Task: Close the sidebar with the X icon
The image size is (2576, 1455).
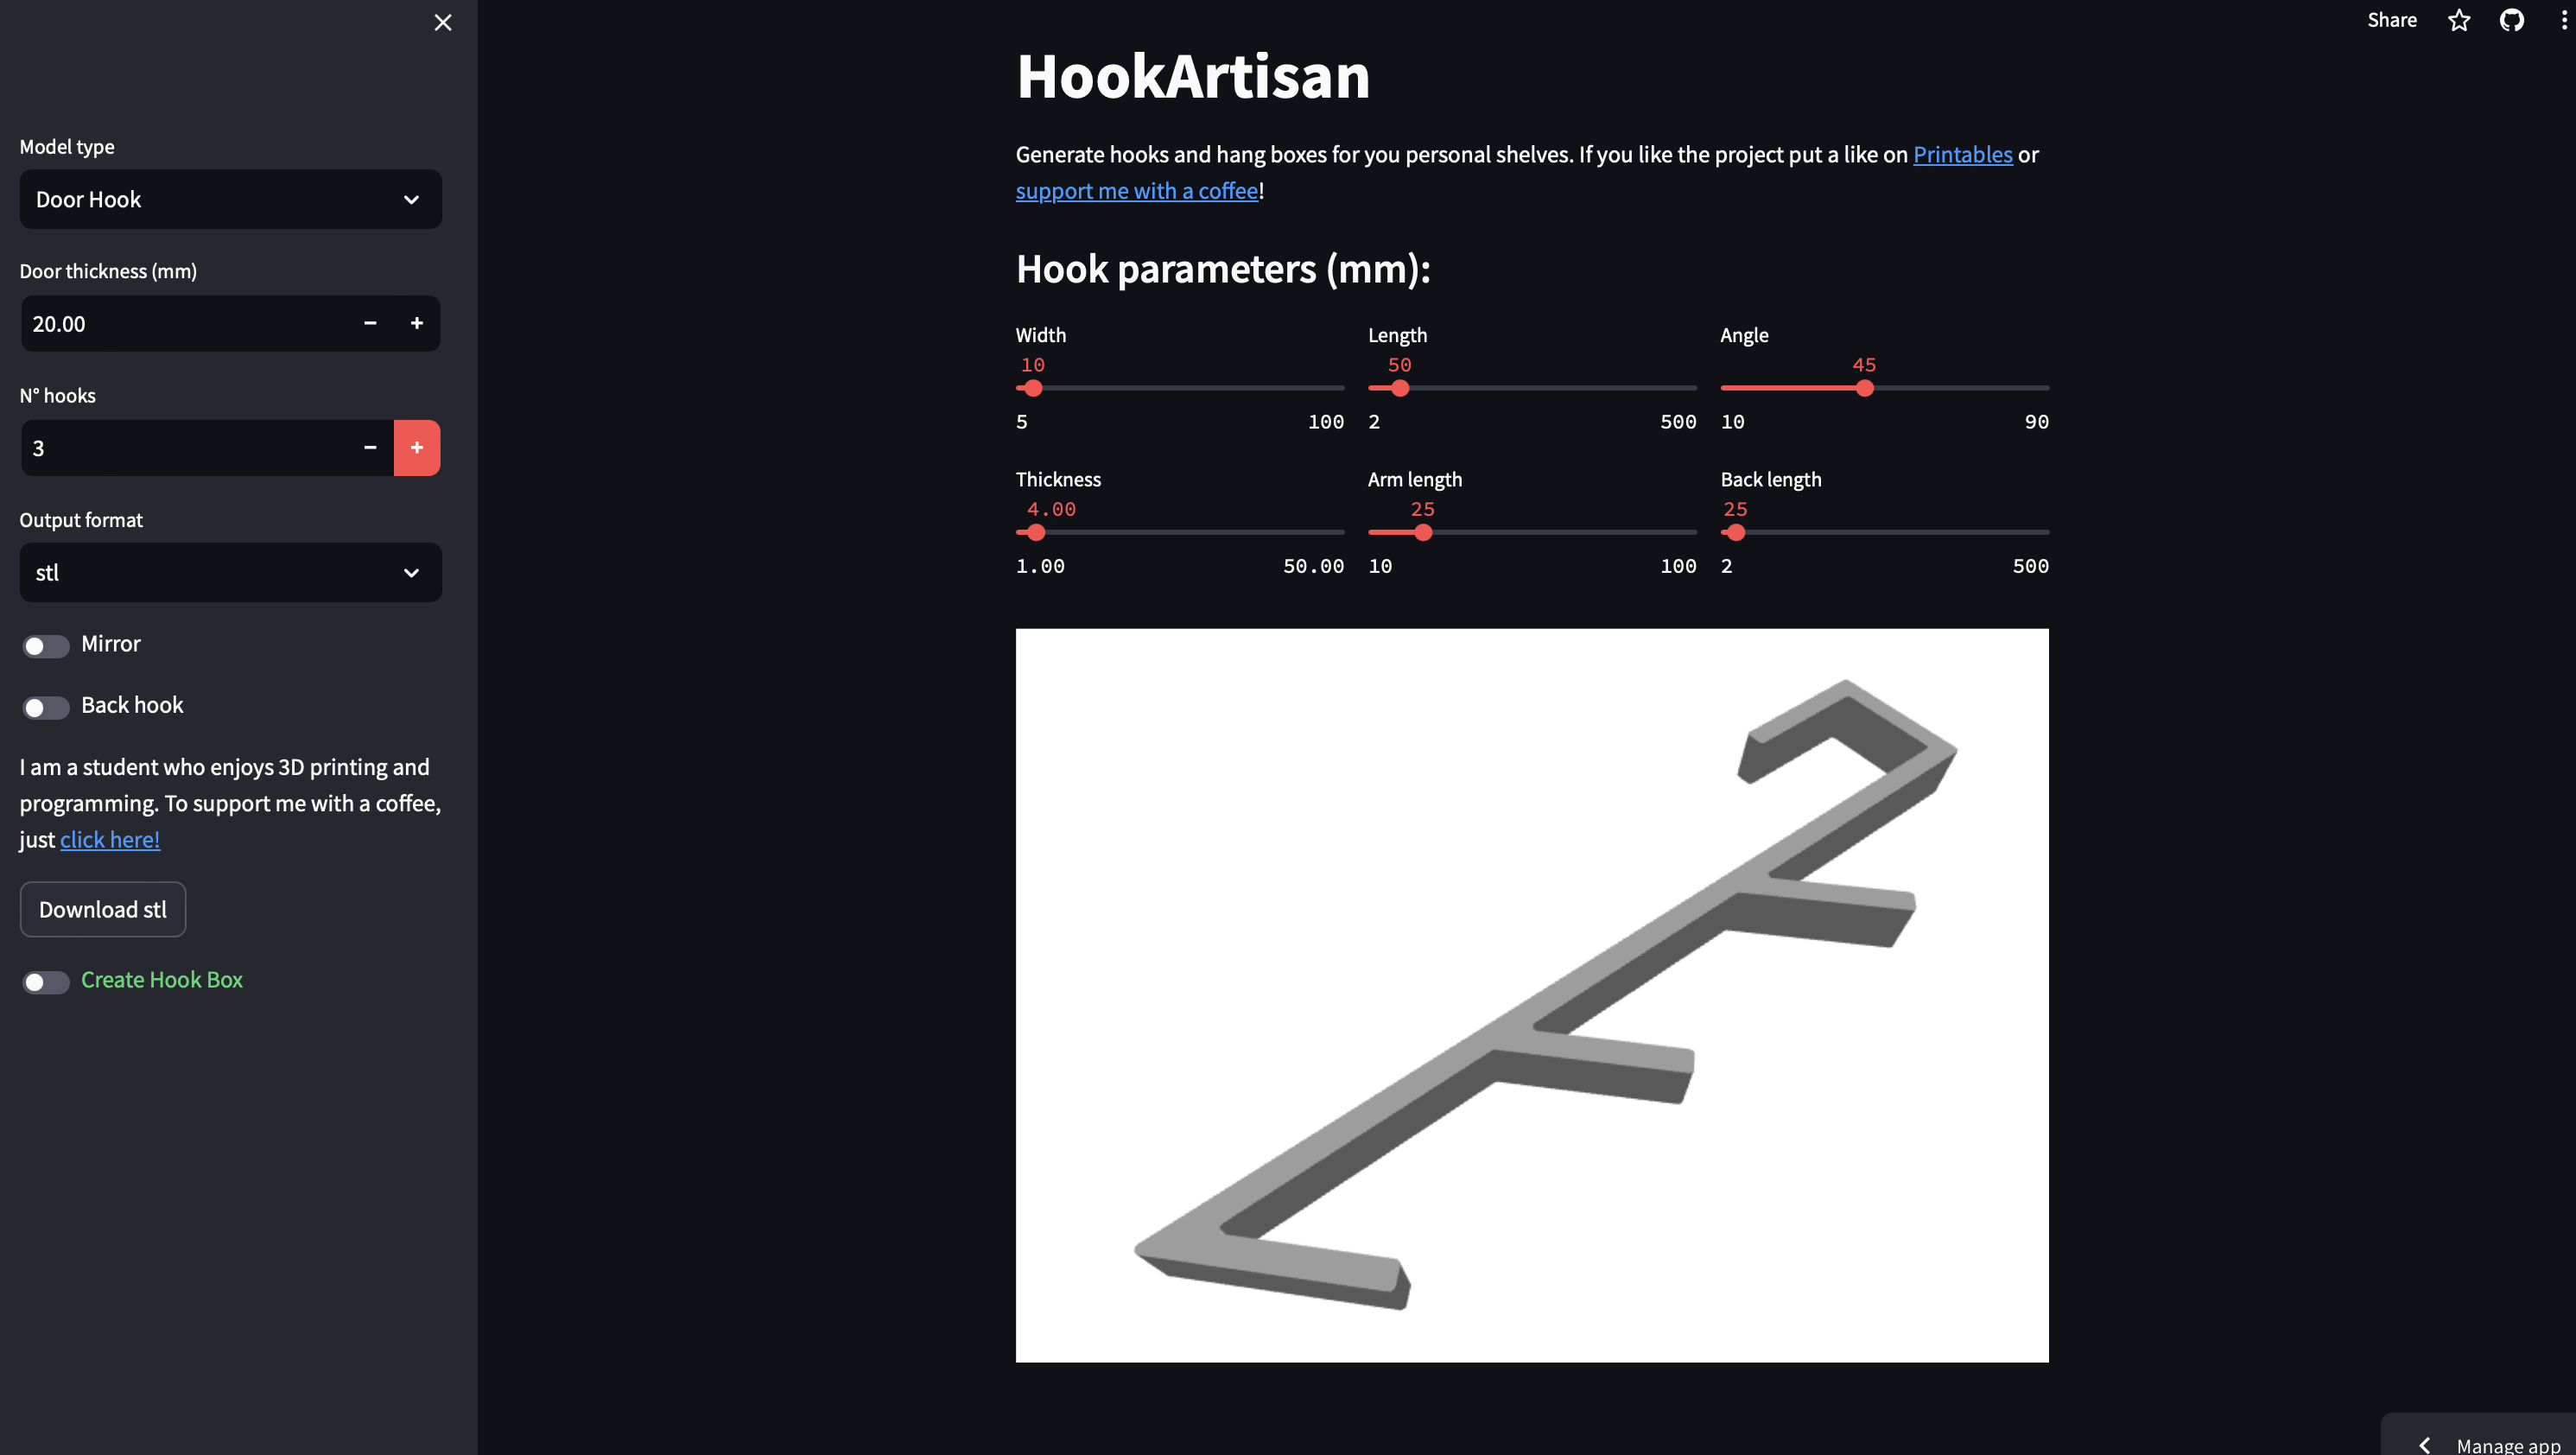Action: pyautogui.click(x=443, y=22)
